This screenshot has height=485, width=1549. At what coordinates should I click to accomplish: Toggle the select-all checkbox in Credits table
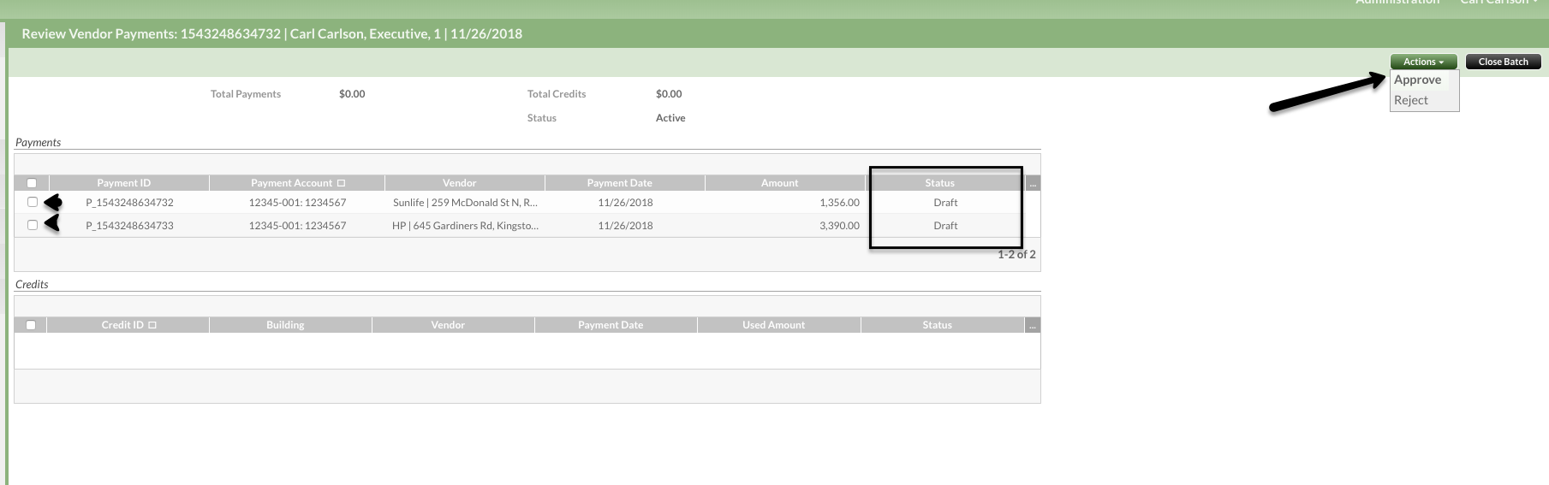pyautogui.click(x=31, y=325)
